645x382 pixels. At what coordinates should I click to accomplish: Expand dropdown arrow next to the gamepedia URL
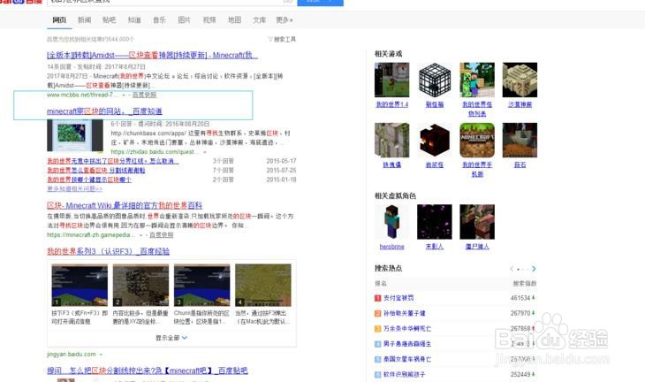pos(140,235)
